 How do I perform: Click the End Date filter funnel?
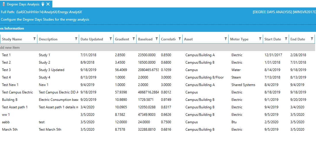click(312, 39)
